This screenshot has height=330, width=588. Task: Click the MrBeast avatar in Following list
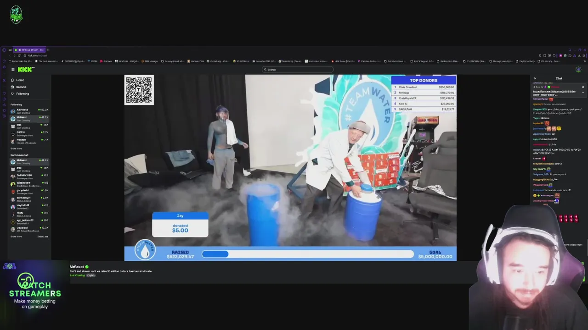(x=13, y=118)
